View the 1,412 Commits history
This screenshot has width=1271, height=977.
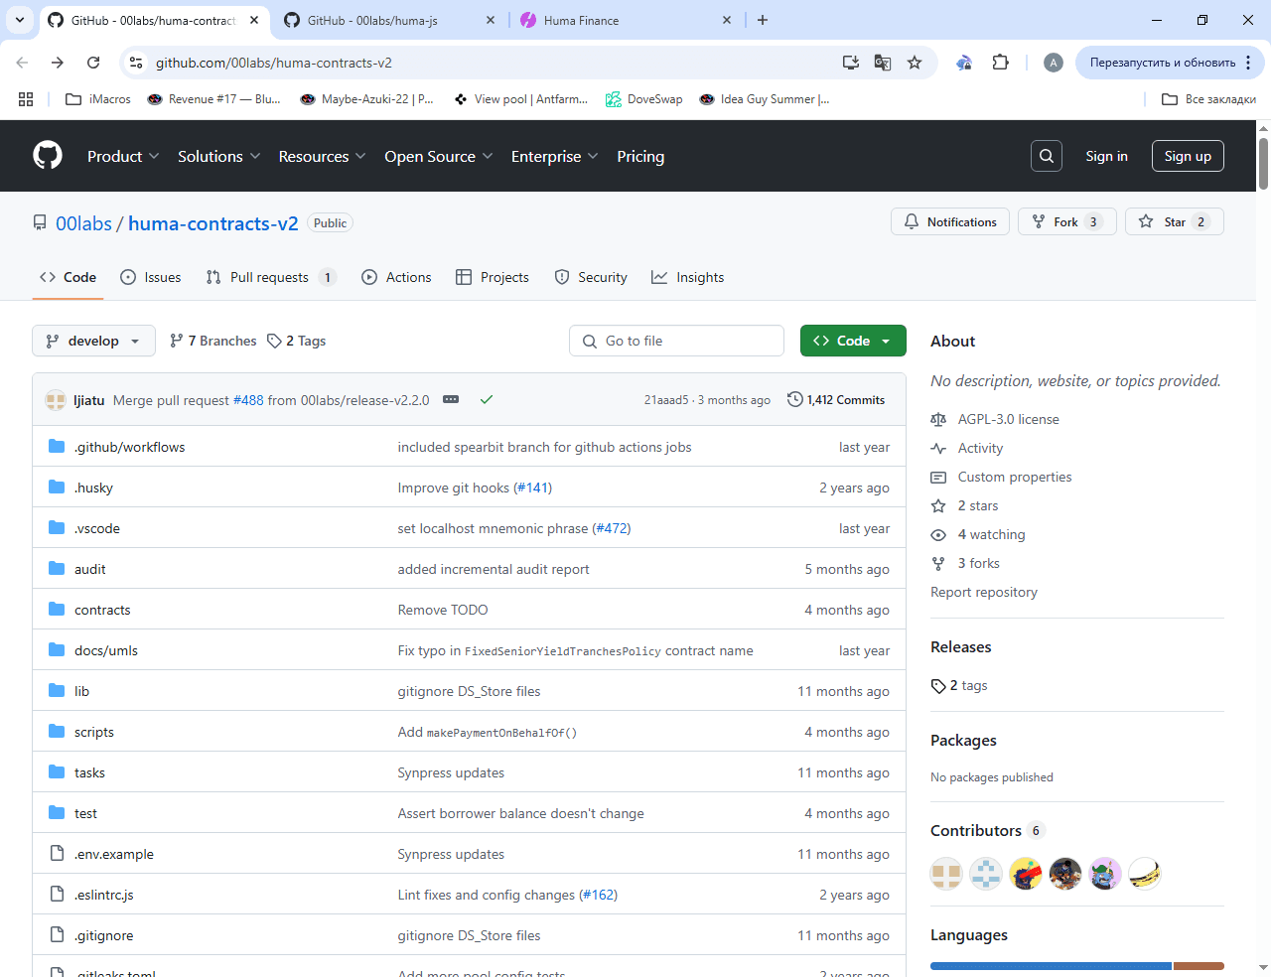(836, 399)
